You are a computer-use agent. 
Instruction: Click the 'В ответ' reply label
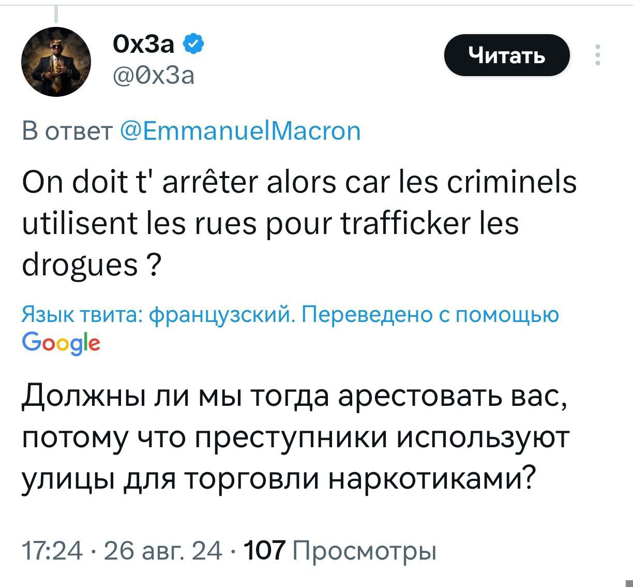[67, 131]
